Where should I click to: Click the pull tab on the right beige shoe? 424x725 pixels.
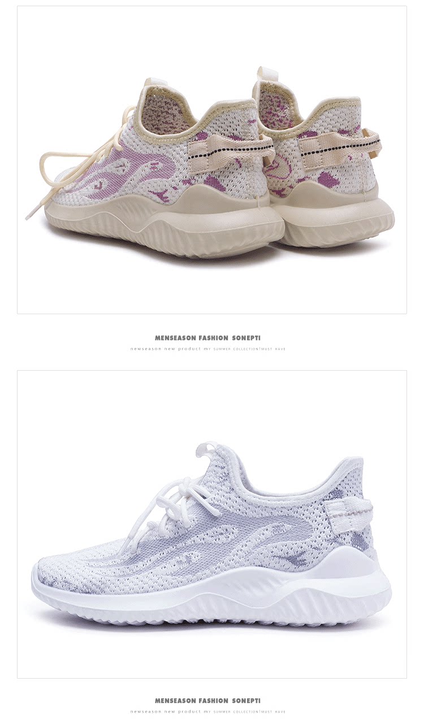(x=266, y=76)
